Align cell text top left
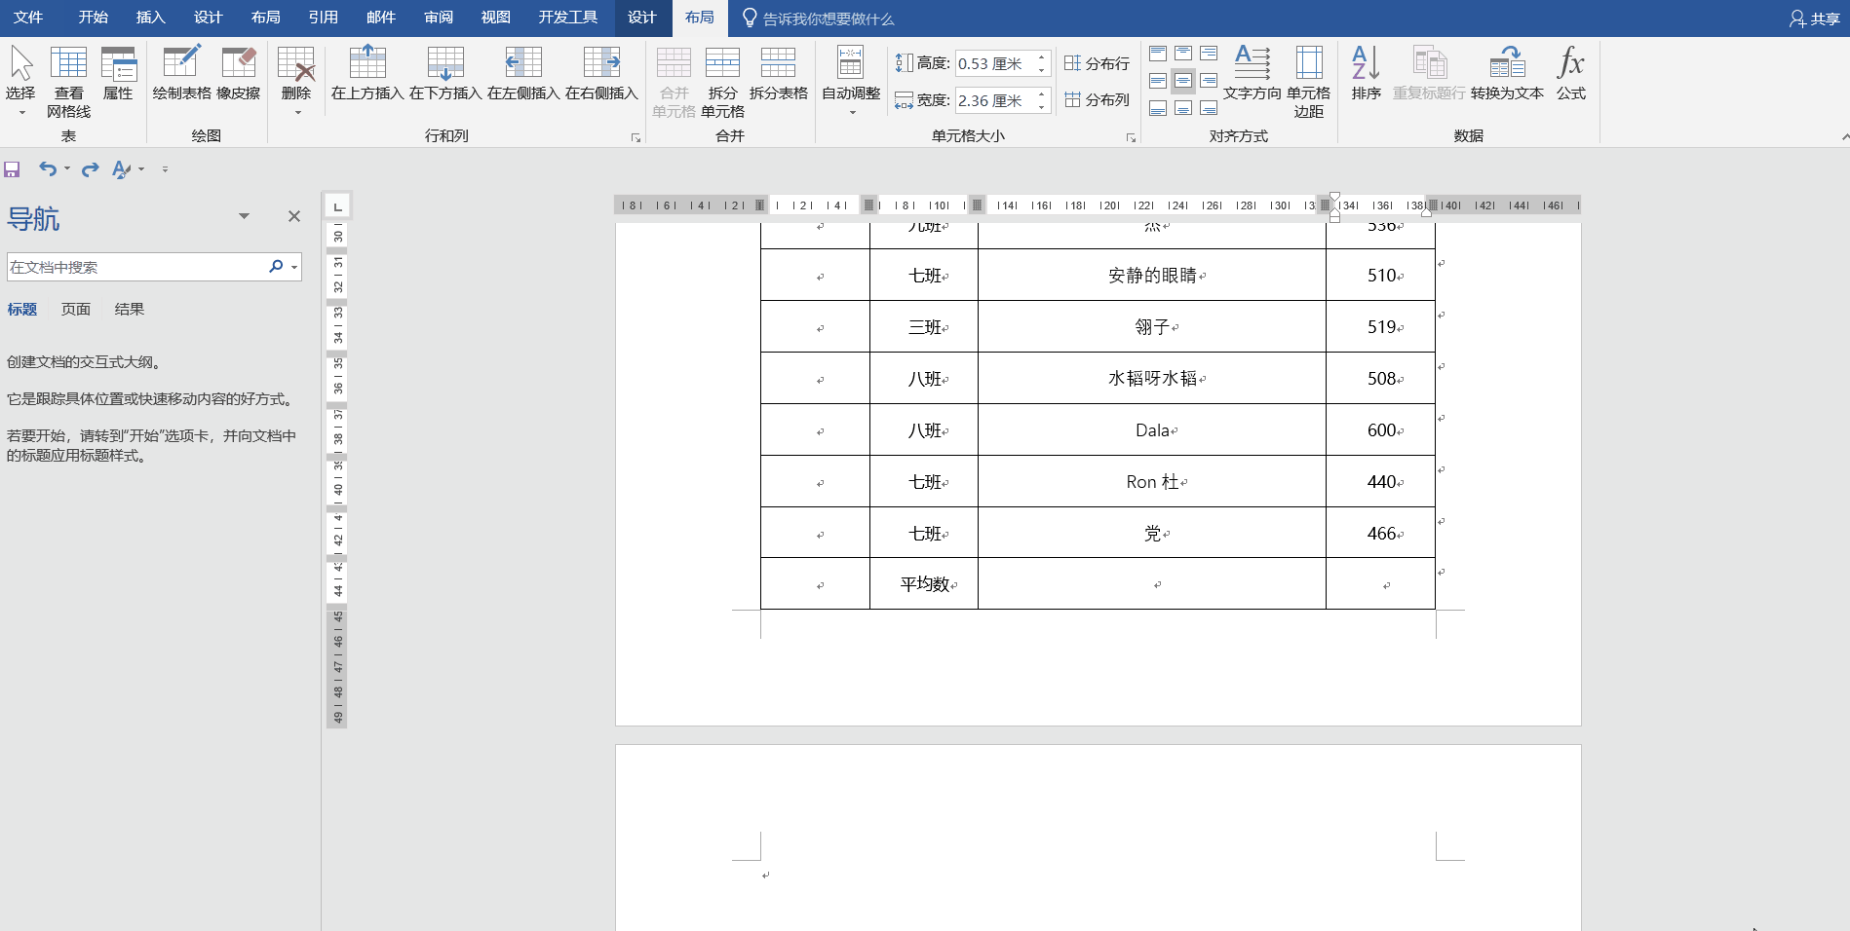The image size is (1850, 931). (x=1158, y=54)
